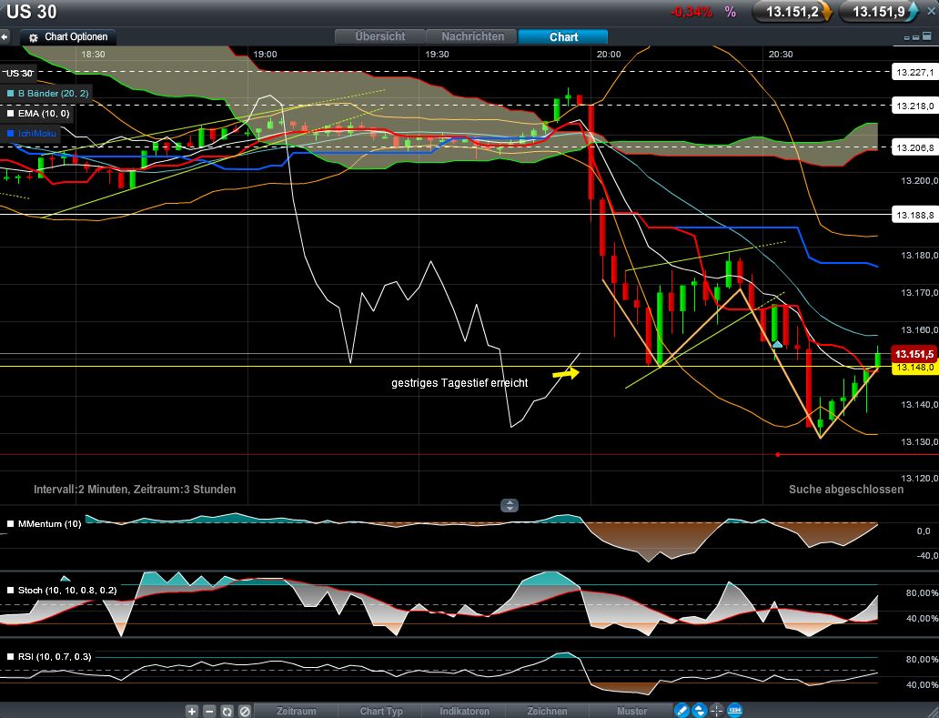Click the 13.188,8 price level label
939x718 pixels.
(x=914, y=215)
